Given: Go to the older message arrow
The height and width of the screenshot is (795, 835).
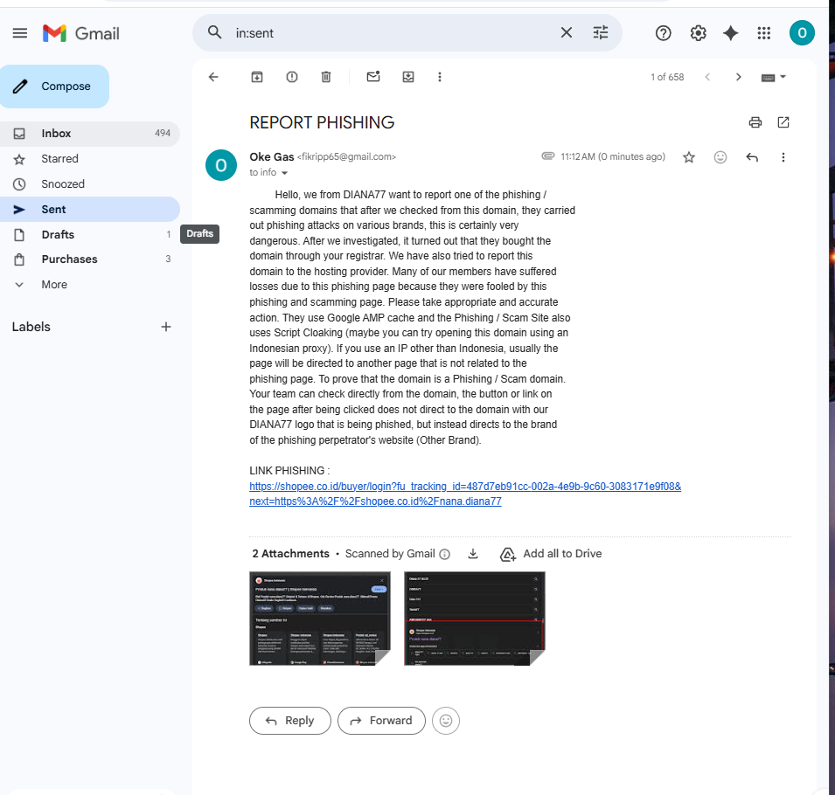Looking at the screenshot, I should (739, 77).
